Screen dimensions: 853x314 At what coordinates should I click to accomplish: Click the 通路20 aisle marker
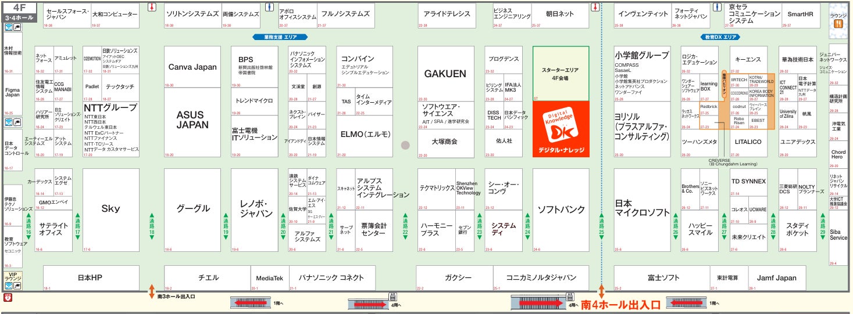[283, 228]
